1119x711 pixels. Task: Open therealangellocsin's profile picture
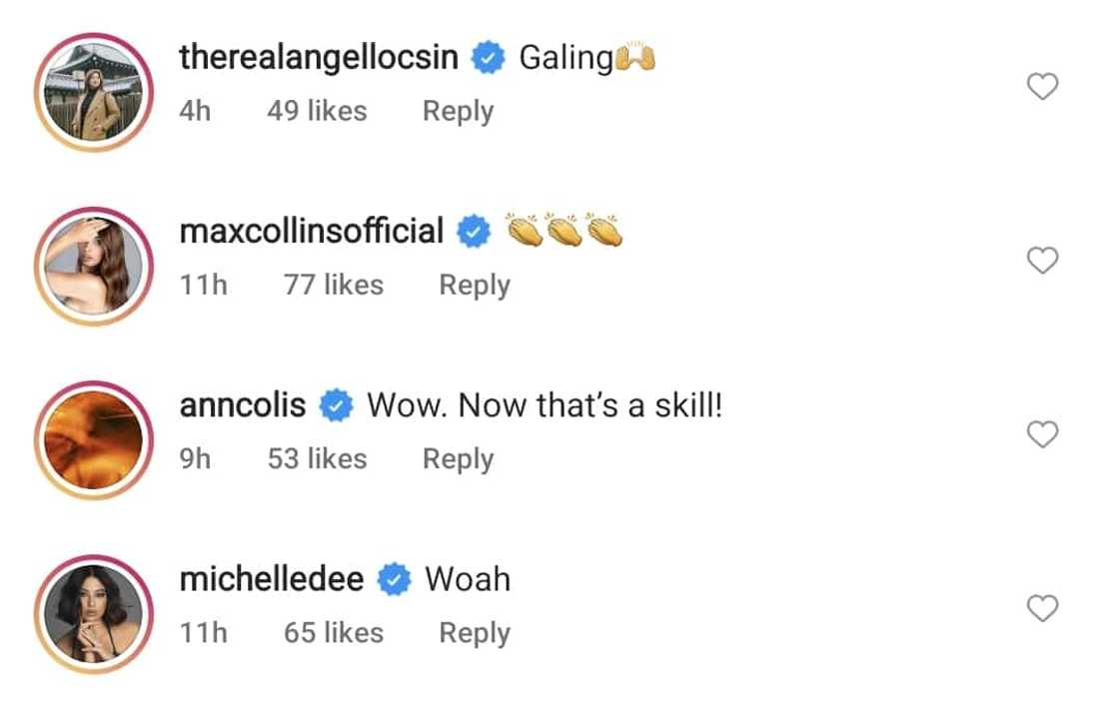click(x=93, y=92)
